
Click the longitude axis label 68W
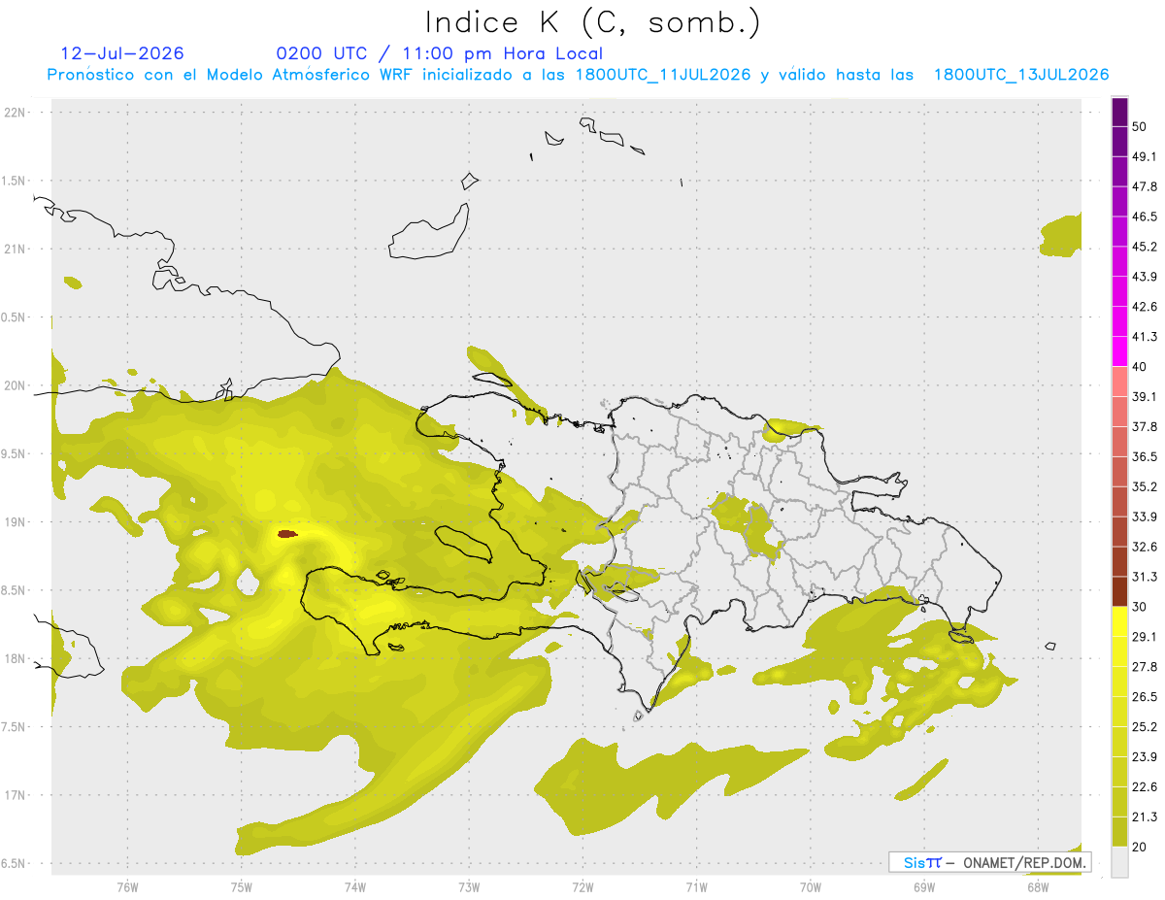tap(1038, 887)
